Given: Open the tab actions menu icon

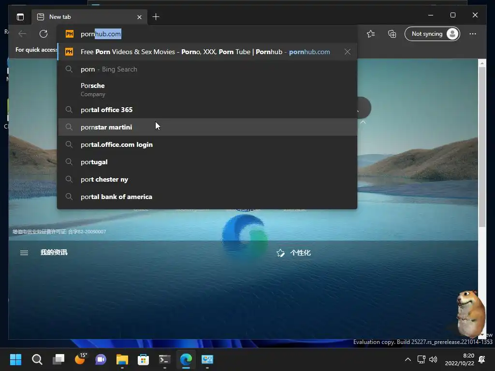Looking at the screenshot, I should click(20, 17).
